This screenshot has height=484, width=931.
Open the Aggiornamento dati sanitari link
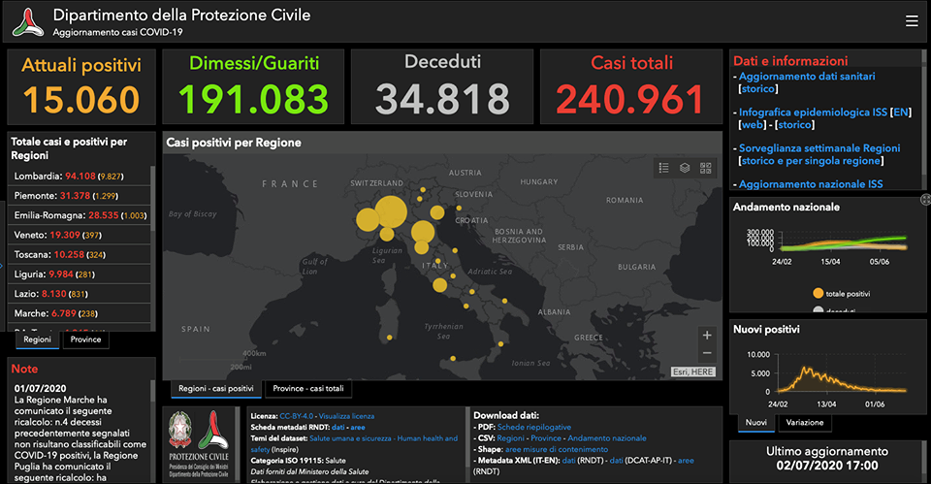[x=807, y=76]
